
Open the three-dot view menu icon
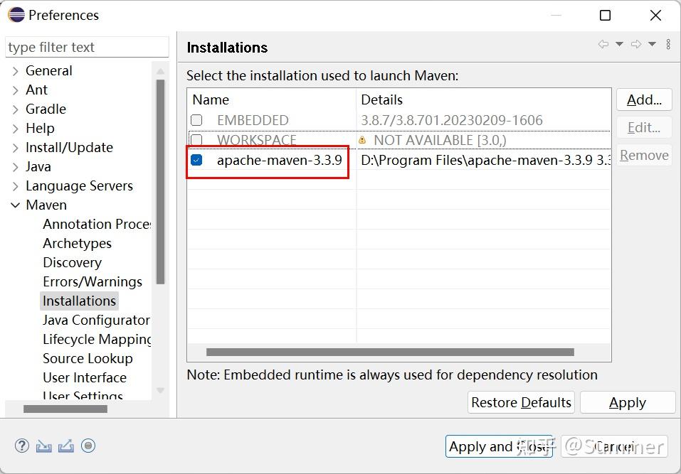668,44
